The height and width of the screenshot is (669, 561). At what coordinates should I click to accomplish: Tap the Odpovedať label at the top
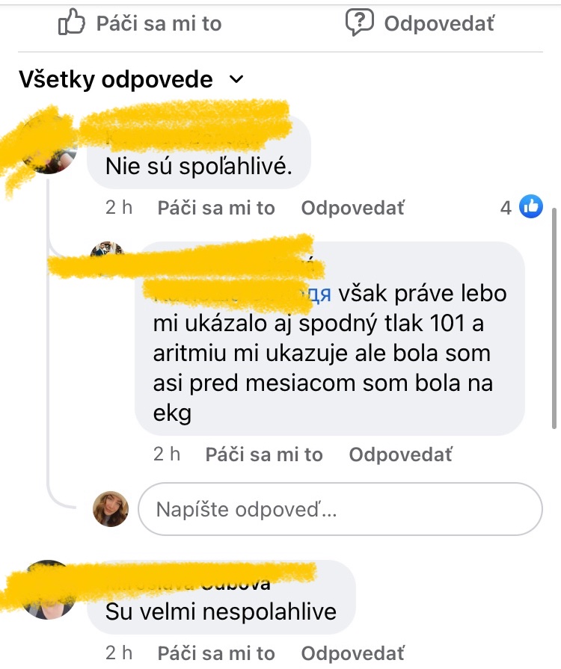(439, 23)
